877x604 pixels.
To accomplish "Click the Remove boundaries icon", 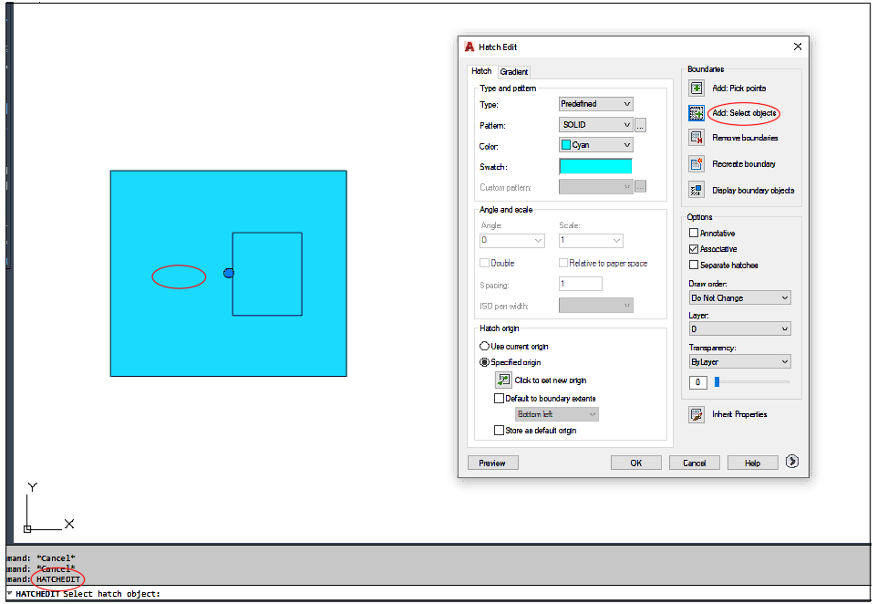I will click(696, 138).
